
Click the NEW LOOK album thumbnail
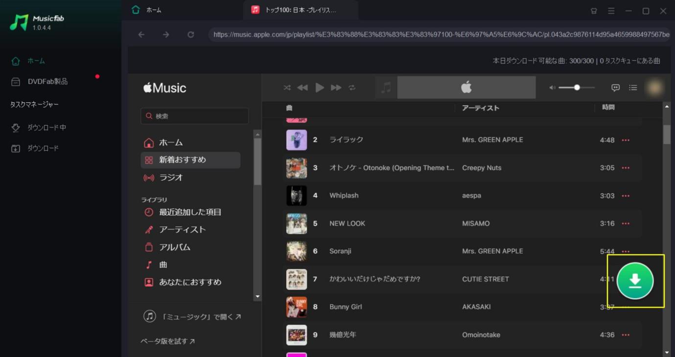point(297,223)
